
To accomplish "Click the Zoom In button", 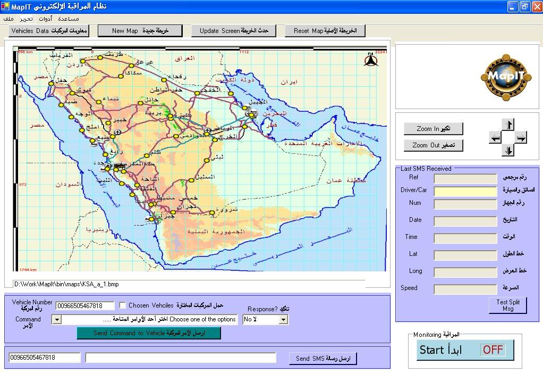I will pos(433,129).
